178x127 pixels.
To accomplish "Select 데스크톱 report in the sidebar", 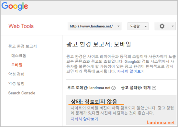I will point(19,56).
